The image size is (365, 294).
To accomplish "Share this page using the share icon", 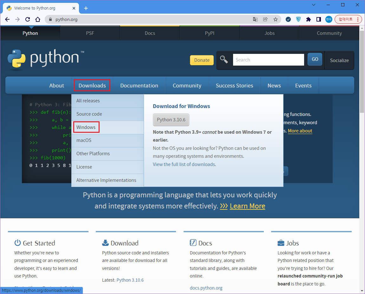I will coord(265,19).
